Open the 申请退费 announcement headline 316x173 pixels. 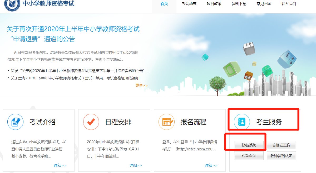coord(73,34)
